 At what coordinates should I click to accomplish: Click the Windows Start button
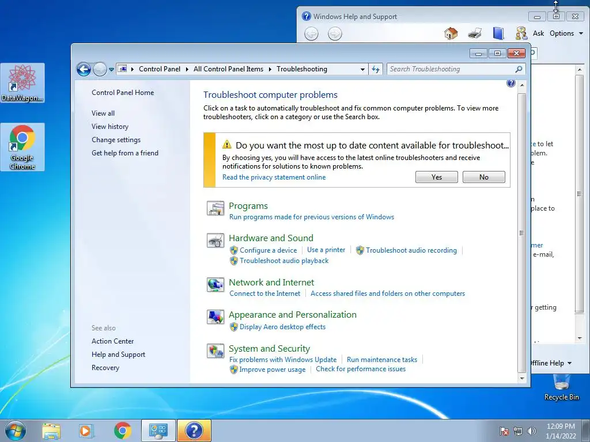pyautogui.click(x=16, y=431)
